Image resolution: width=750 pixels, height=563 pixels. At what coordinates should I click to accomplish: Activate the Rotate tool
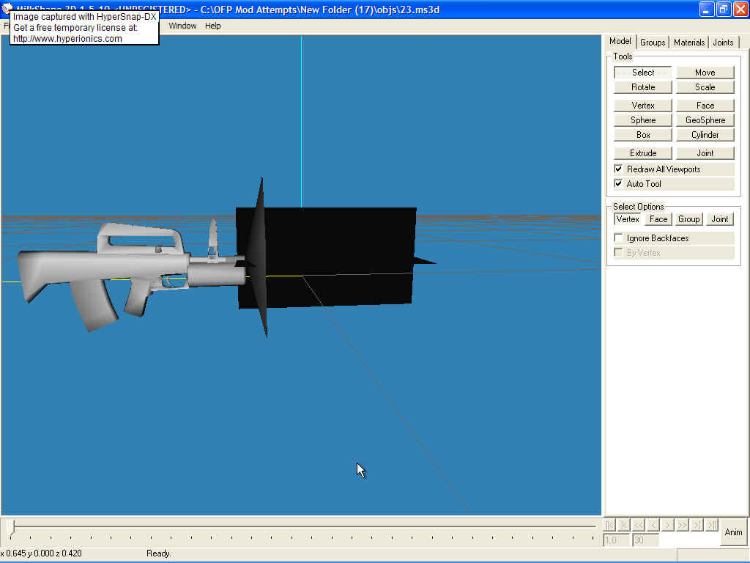pos(643,87)
